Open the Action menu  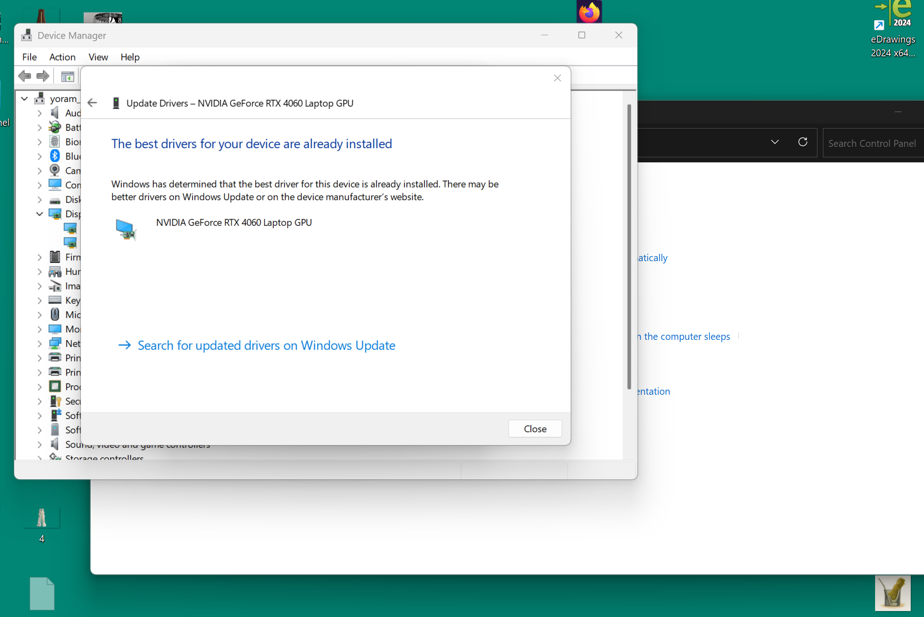point(62,57)
